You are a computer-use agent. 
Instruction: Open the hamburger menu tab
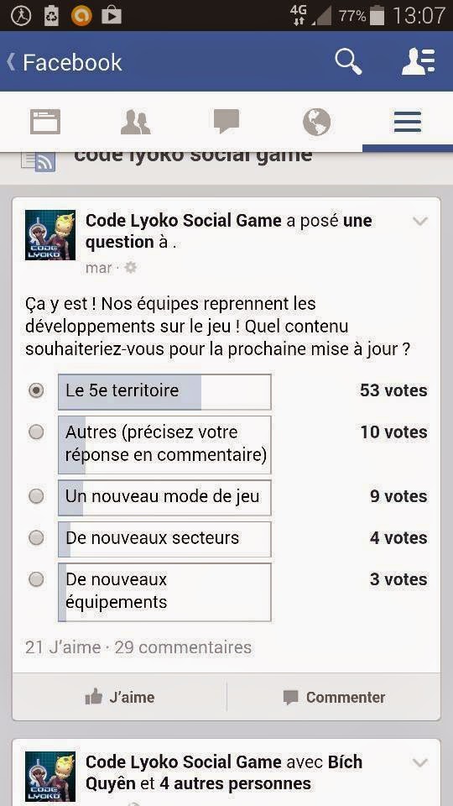[x=408, y=123]
